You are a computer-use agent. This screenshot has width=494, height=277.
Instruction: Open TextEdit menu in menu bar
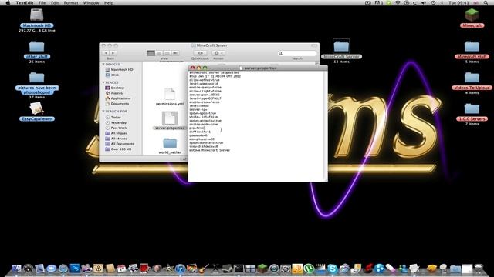pos(25,3)
